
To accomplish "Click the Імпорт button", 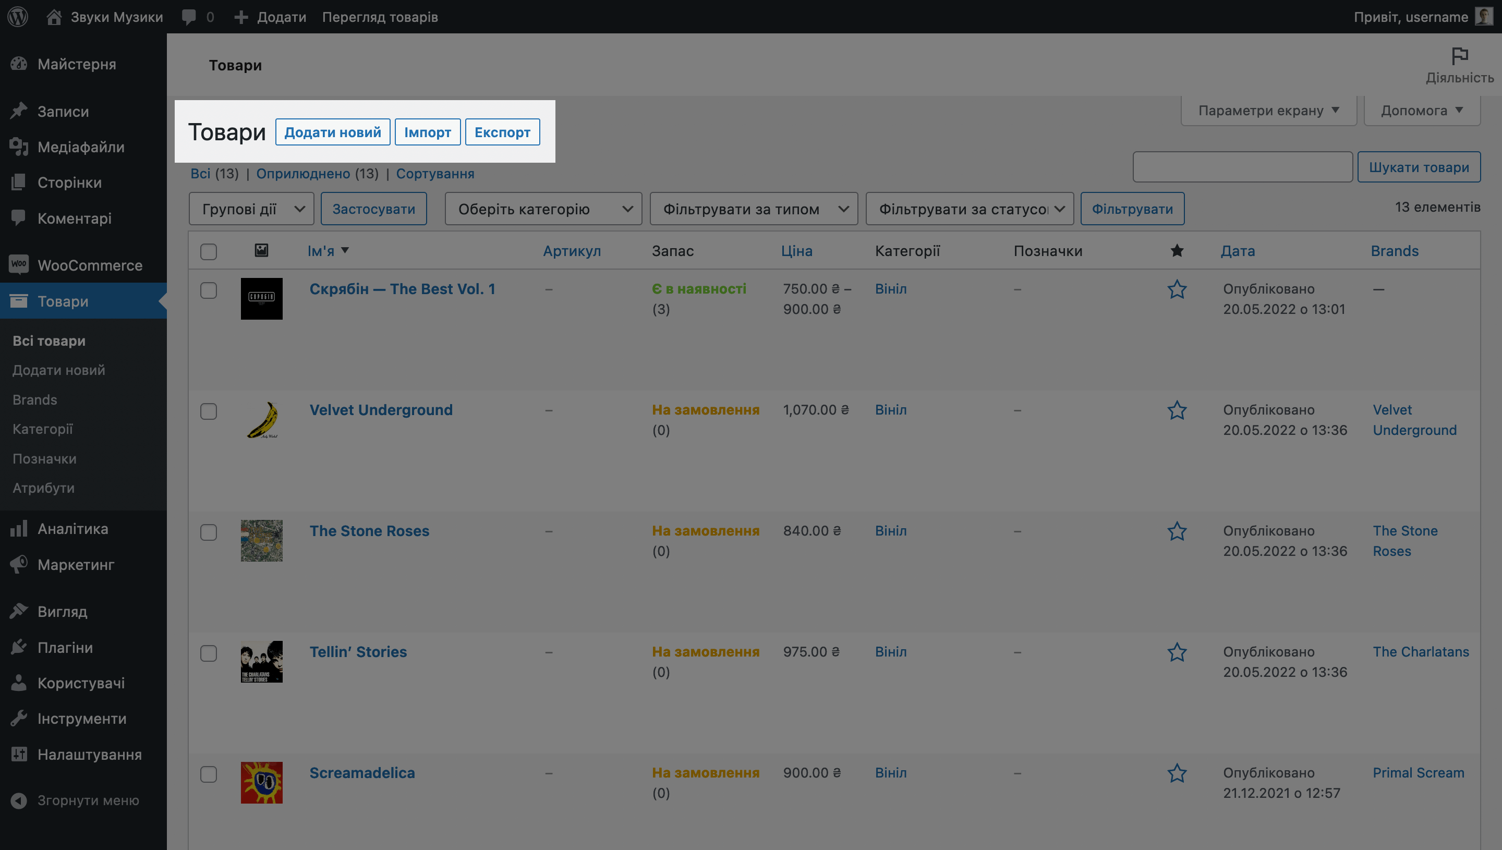I will (x=428, y=132).
